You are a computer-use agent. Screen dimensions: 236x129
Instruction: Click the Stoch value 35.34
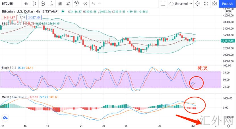pyautogui.click(x=21, y=68)
